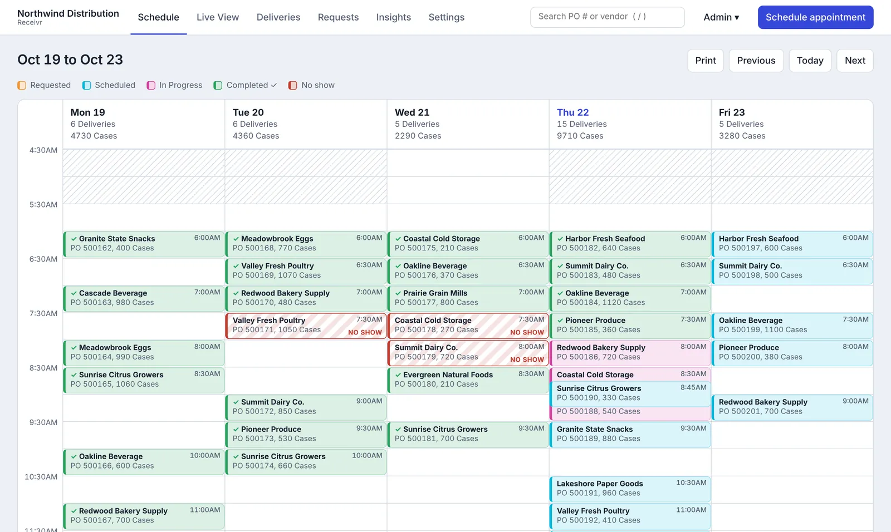This screenshot has height=532, width=891.
Task: Click the Requested orange legend swatch
Action: 22,85
